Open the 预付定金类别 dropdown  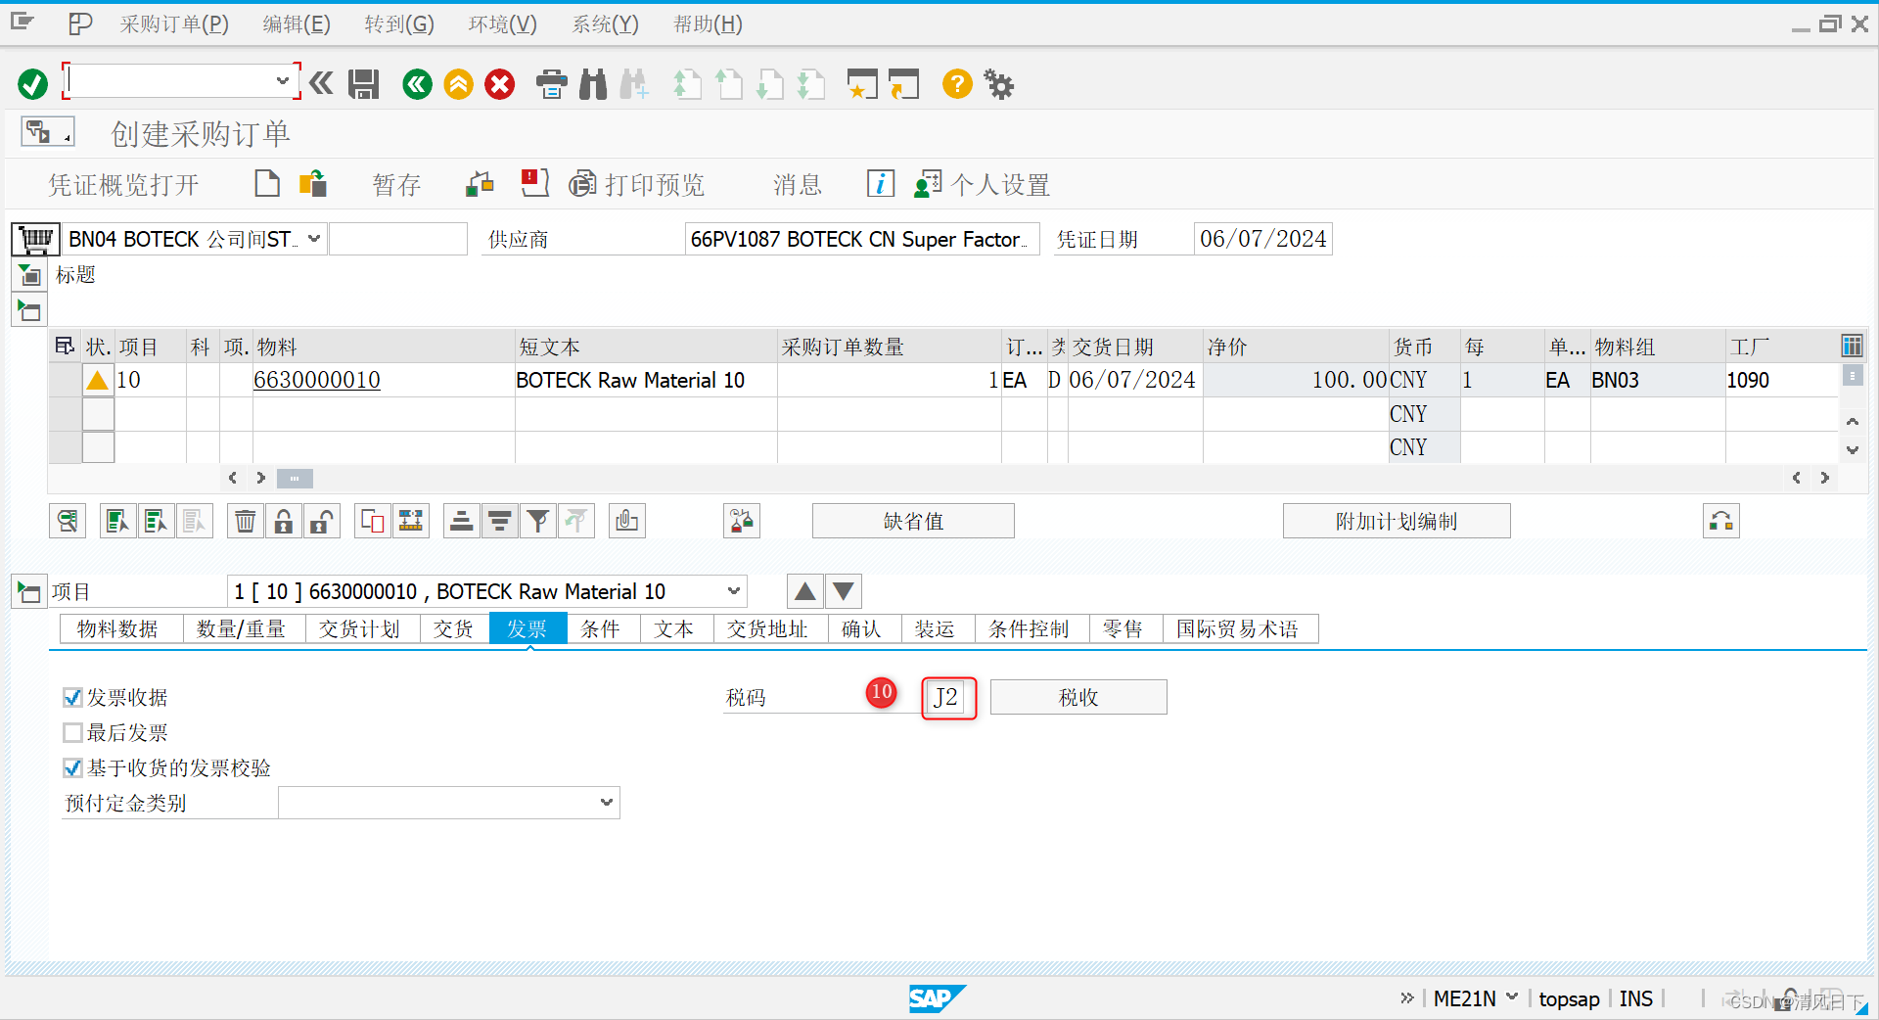[x=607, y=803]
